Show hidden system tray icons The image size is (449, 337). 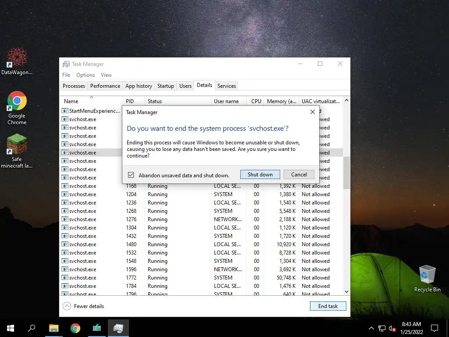371,328
